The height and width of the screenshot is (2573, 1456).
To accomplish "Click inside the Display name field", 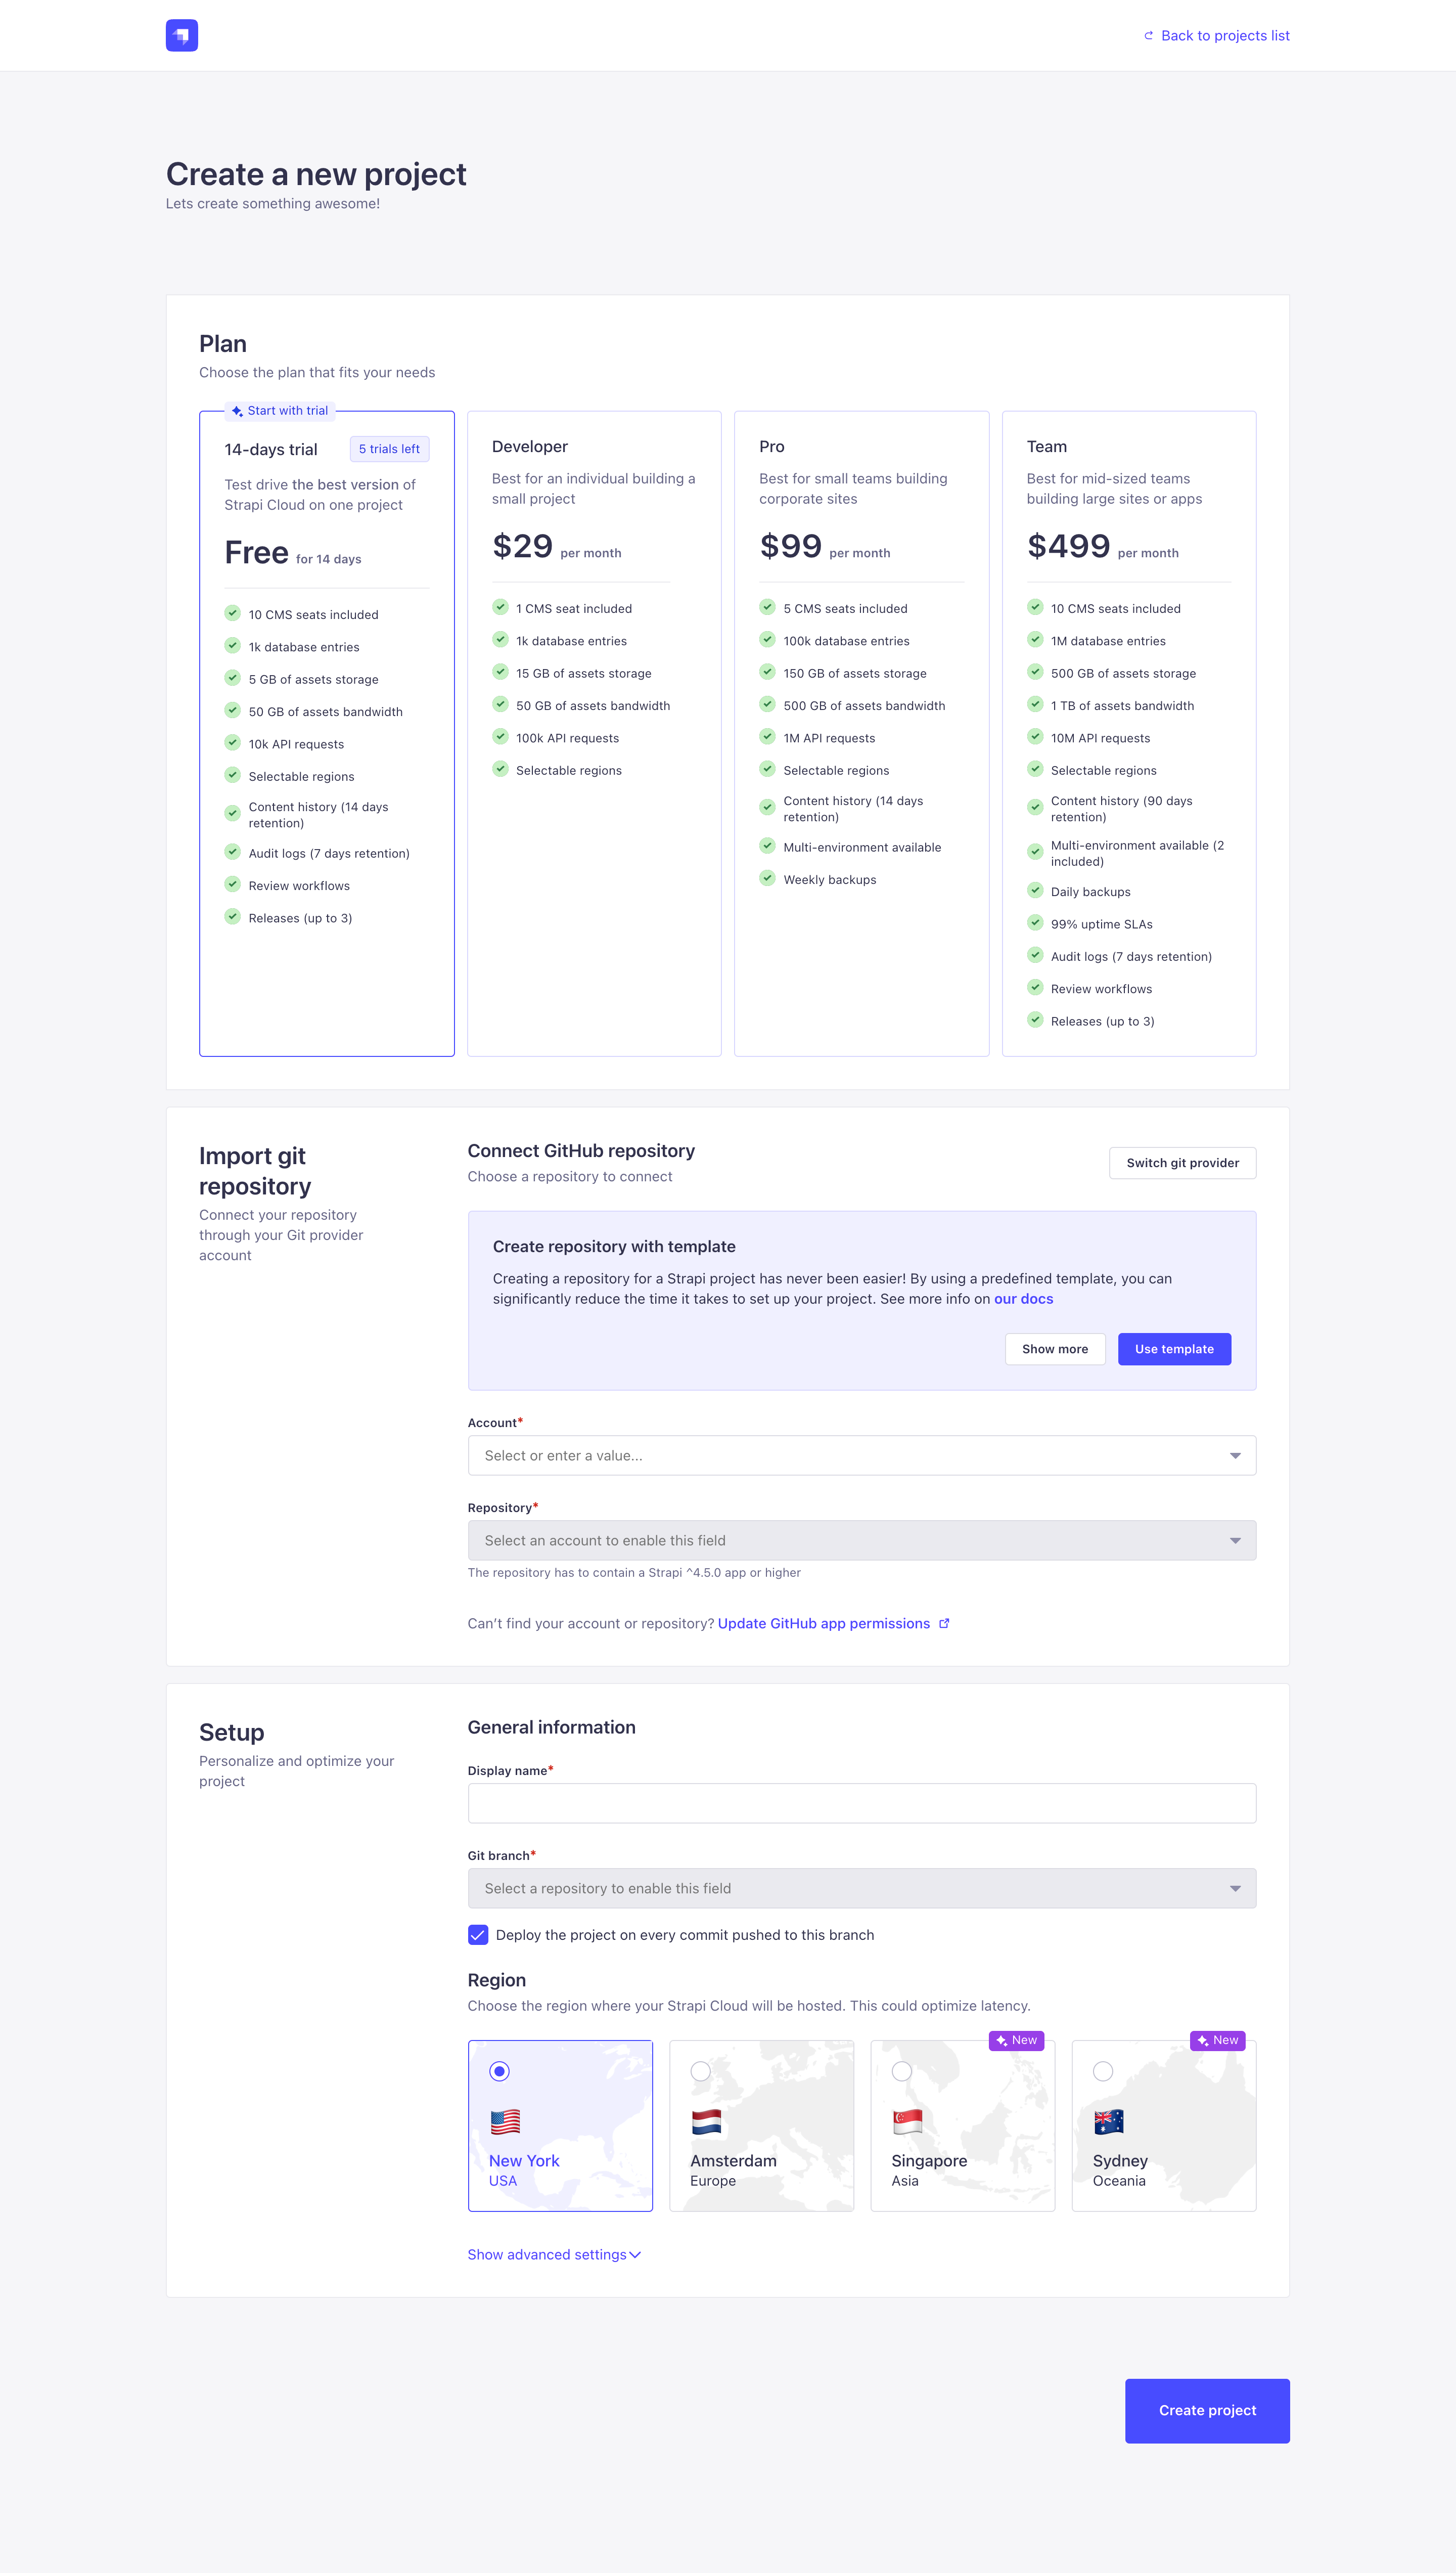I will (x=861, y=1802).
